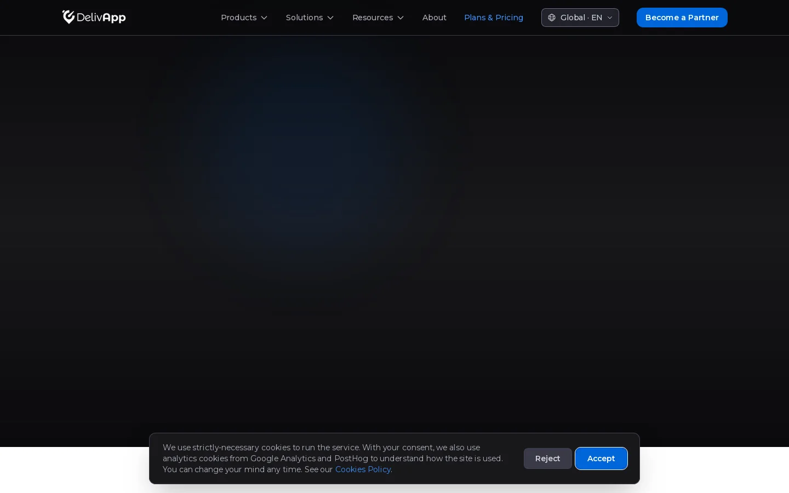Click the globe icon in language selector
The height and width of the screenshot is (493, 789).
click(552, 18)
